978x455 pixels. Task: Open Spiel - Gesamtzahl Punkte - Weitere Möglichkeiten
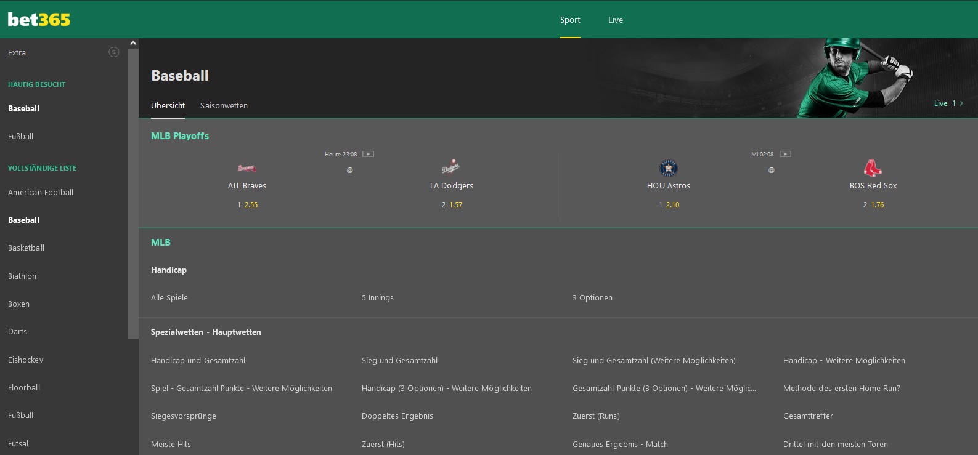tap(242, 389)
